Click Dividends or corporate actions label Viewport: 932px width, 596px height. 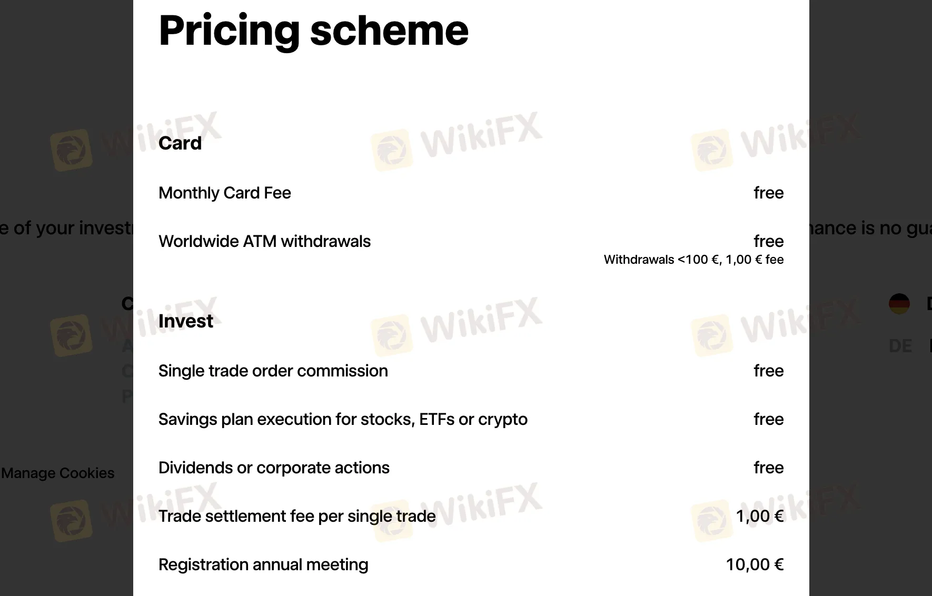pyautogui.click(x=274, y=468)
